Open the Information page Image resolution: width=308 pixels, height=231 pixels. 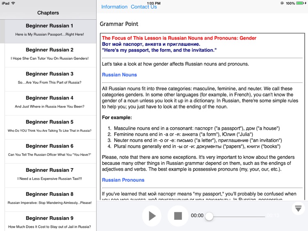tap(114, 7)
